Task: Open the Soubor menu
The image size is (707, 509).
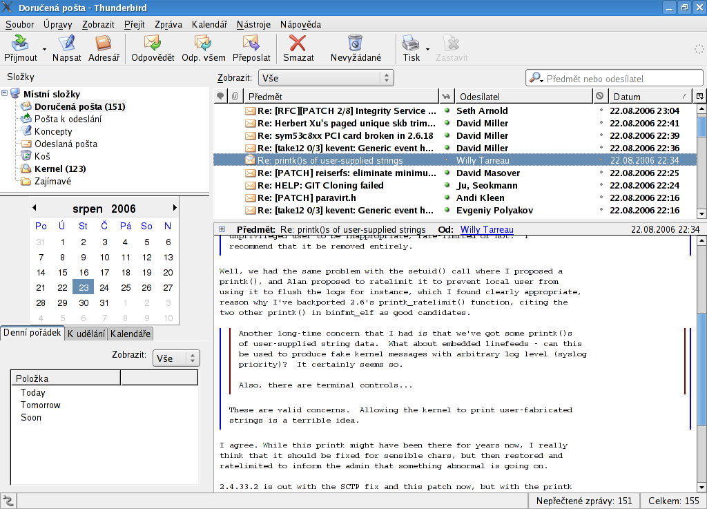Action: pyautogui.click(x=20, y=24)
